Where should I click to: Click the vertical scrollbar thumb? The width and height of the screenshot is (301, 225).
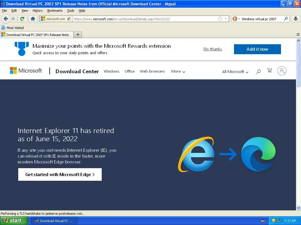[x=298, y=65]
